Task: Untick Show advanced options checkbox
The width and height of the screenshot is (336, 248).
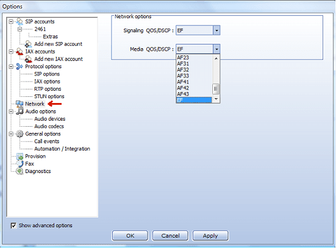Action: coord(13,225)
